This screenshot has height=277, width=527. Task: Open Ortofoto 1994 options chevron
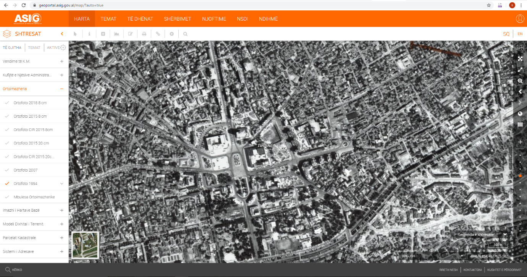62,183
